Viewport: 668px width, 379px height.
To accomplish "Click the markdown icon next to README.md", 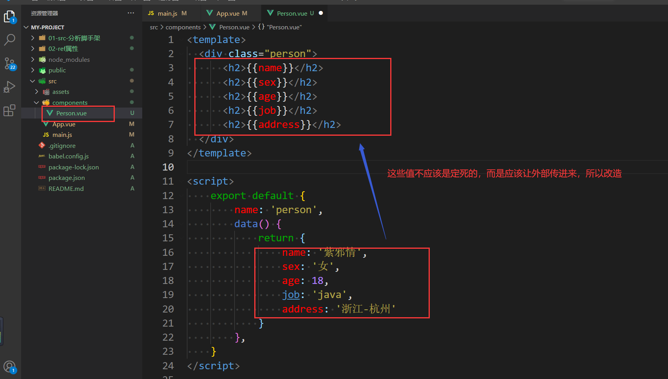I will tap(42, 189).
